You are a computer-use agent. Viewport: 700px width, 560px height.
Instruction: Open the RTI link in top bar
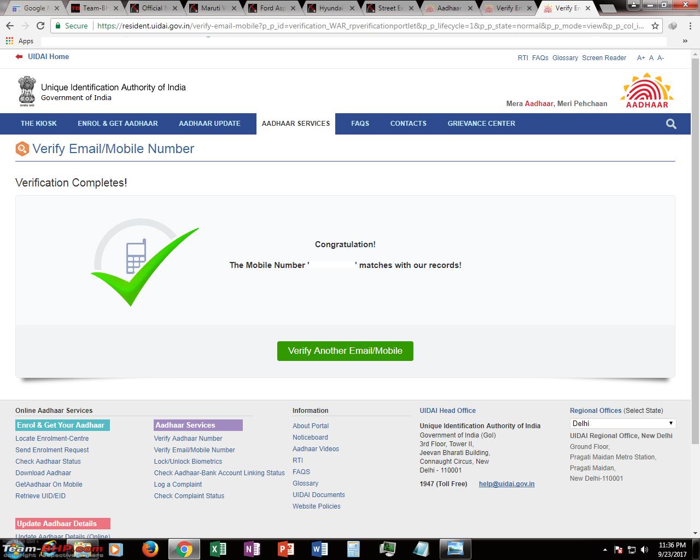(523, 58)
